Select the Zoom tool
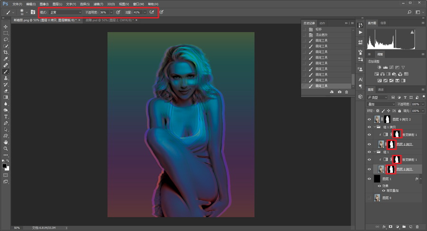 click(5, 149)
